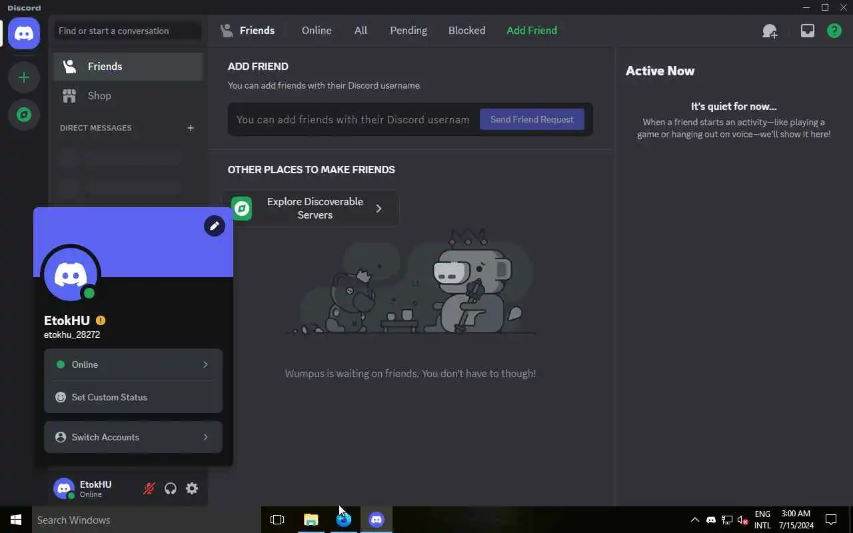Click Discord icon in system tray

(x=710, y=520)
